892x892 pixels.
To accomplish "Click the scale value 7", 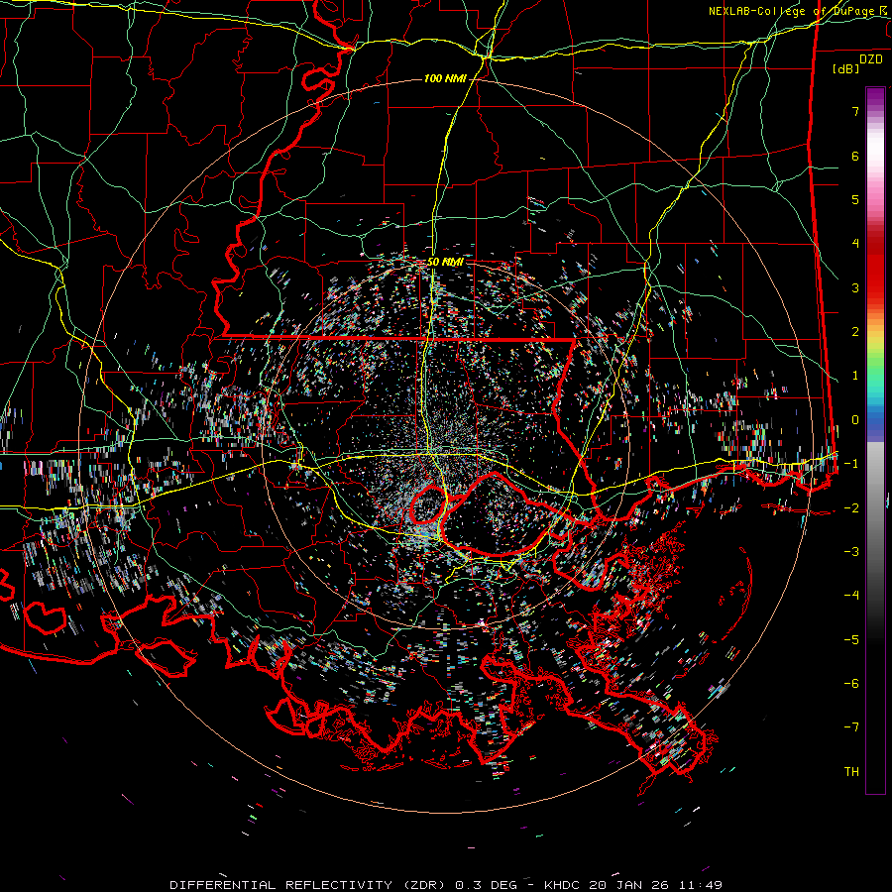I will (x=855, y=111).
